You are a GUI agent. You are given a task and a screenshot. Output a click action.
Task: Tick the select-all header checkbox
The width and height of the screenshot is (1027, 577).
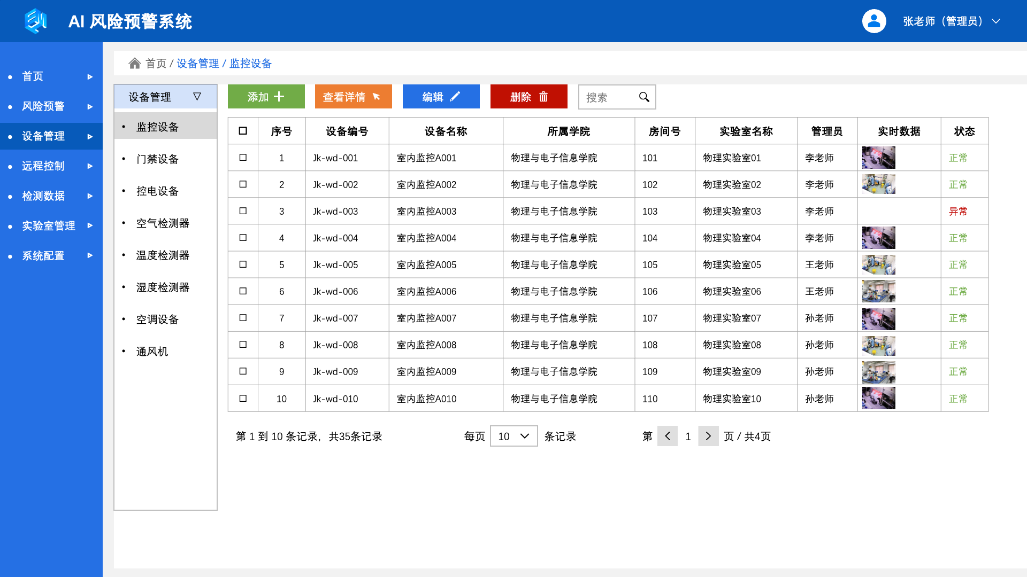243,131
